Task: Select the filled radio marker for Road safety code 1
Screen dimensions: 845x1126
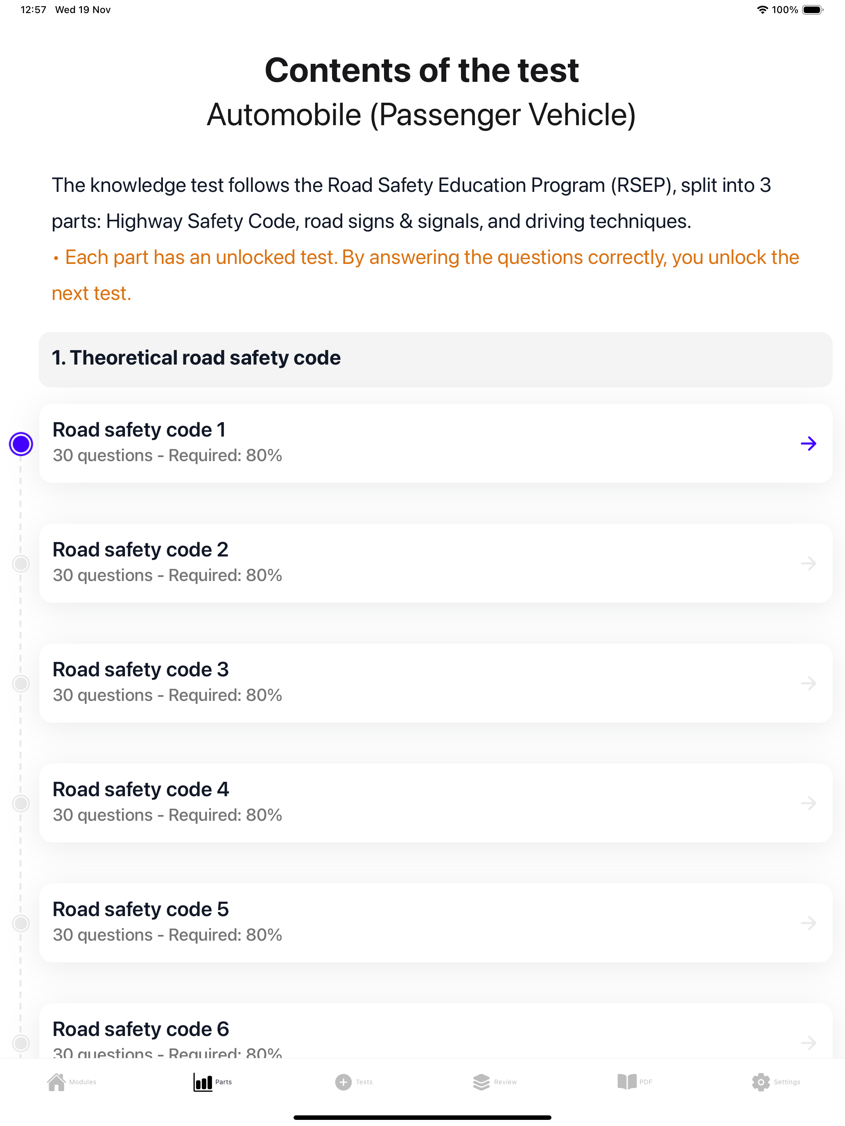Action: click(x=21, y=444)
